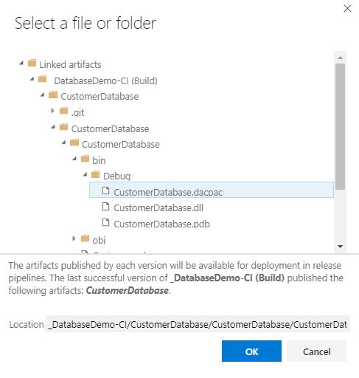Collapse the DatabaseDemo-CI (Build) node arrow

(x=32, y=79)
